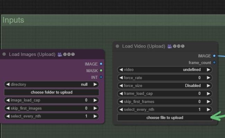Increase Load Video select_every_nth value

click(x=208, y=110)
